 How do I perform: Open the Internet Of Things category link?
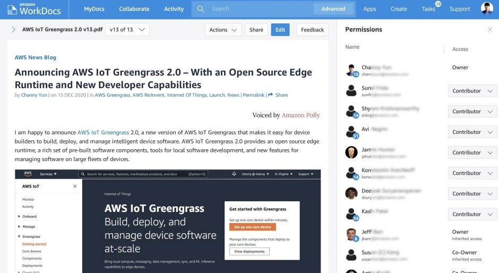coord(187,95)
